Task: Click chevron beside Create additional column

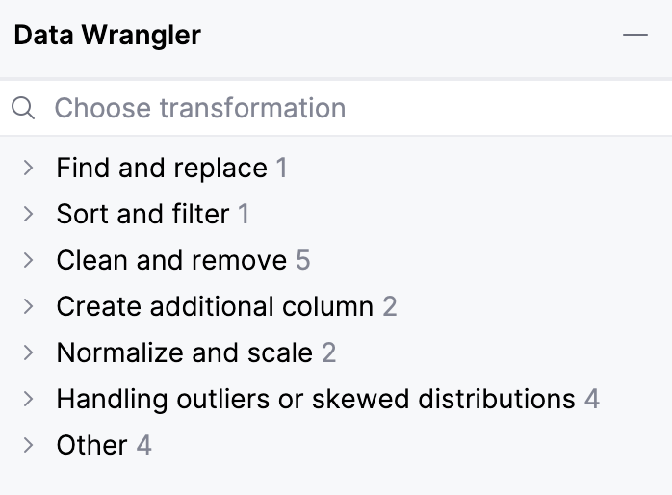Action: pyautogui.click(x=28, y=306)
